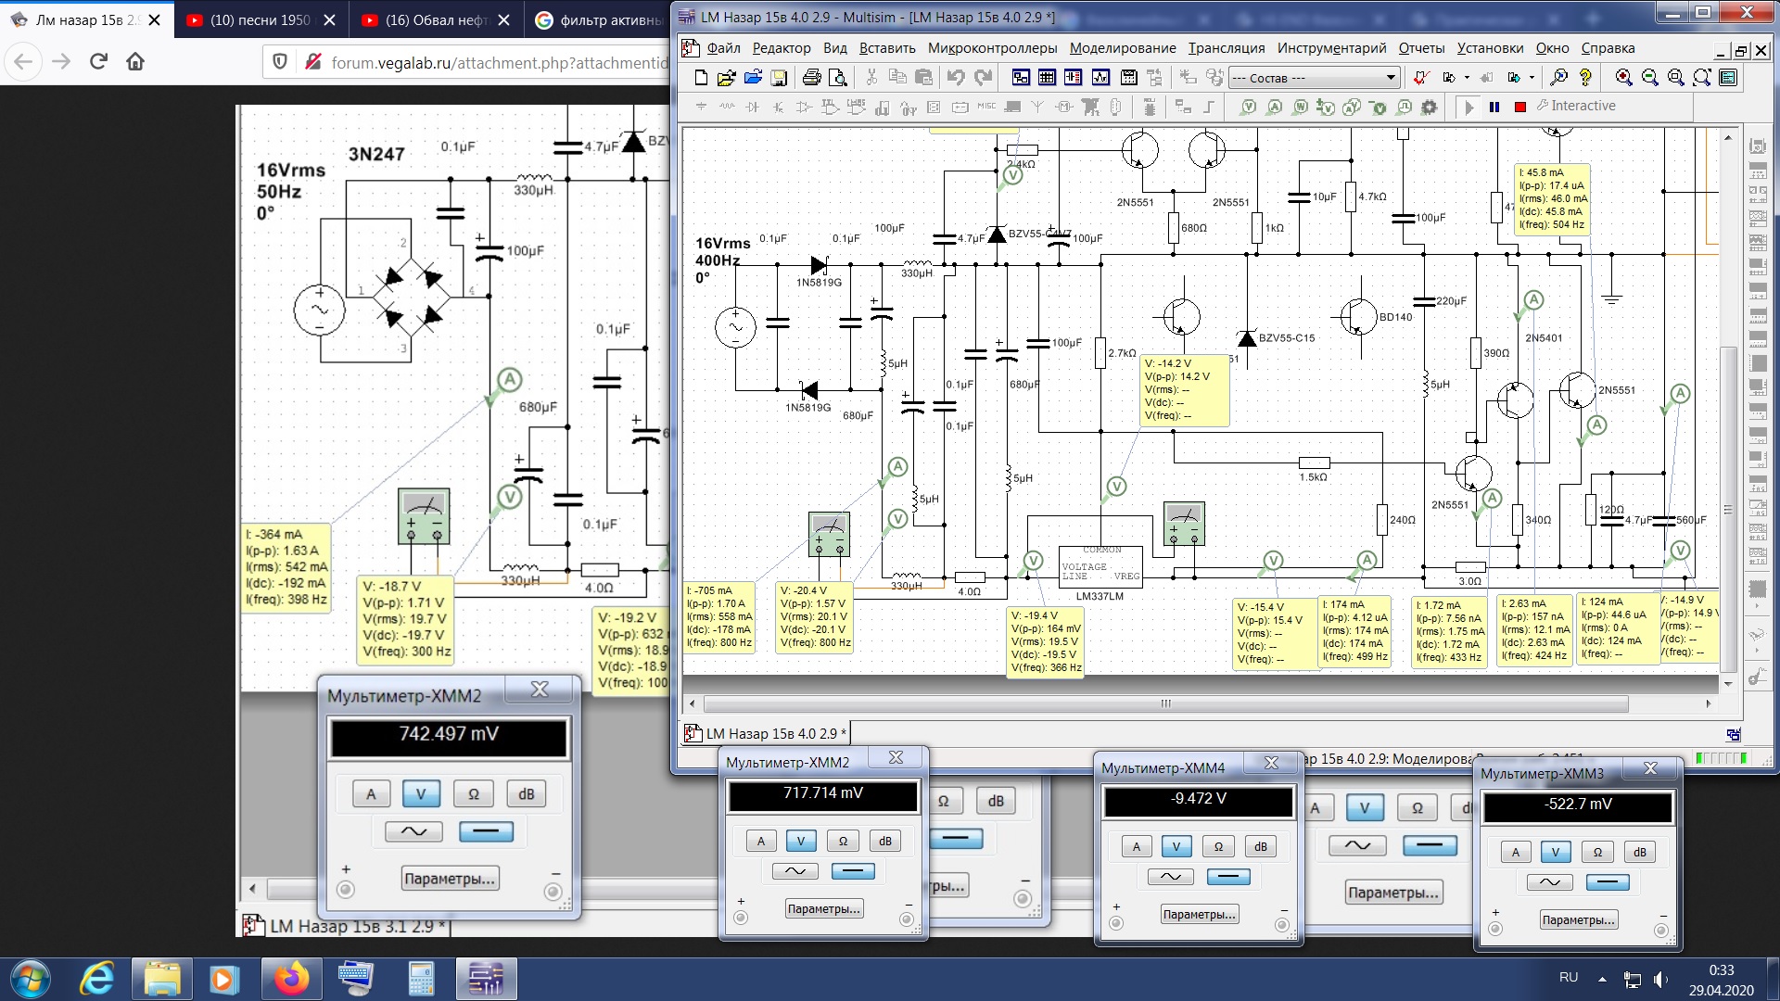Open the Инструментарий menu

tap(1331, 48)
